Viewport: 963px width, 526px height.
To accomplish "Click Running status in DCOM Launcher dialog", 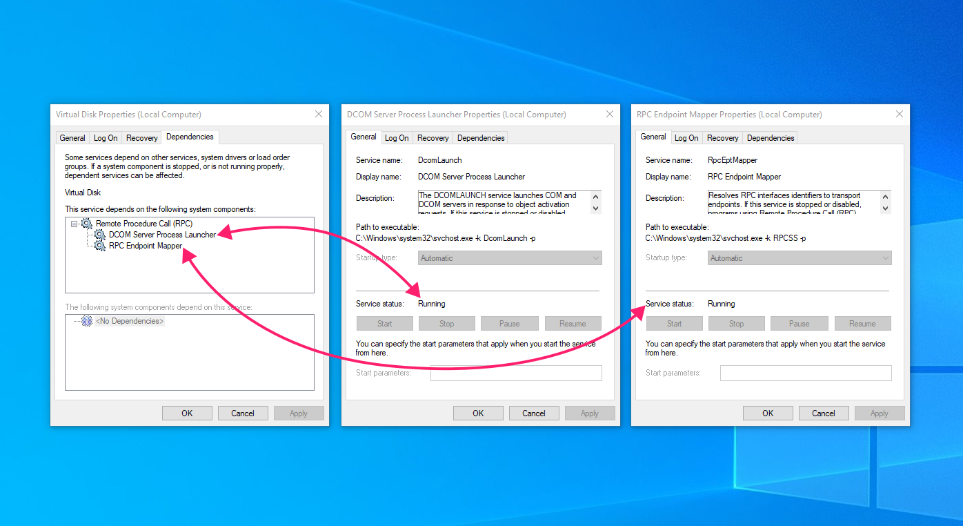I will coord(432,304).
